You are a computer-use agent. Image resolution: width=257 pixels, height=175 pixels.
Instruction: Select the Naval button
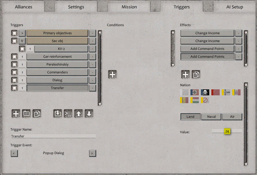(211, 117)
